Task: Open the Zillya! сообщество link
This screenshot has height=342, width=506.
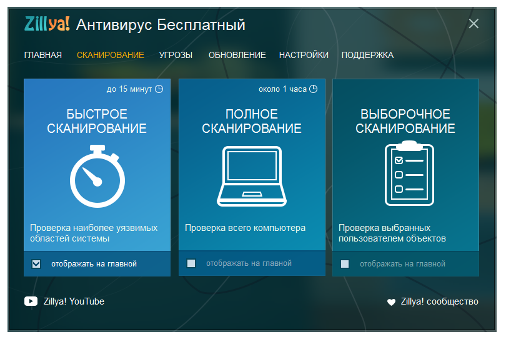Action: 440,301
